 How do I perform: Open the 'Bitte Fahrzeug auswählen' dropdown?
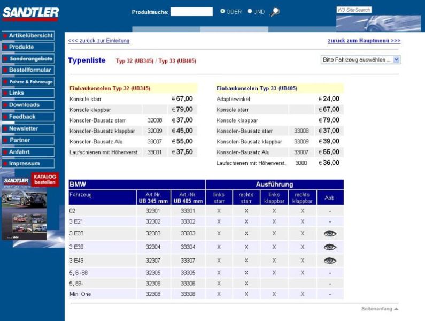click(x=361, y=60)
